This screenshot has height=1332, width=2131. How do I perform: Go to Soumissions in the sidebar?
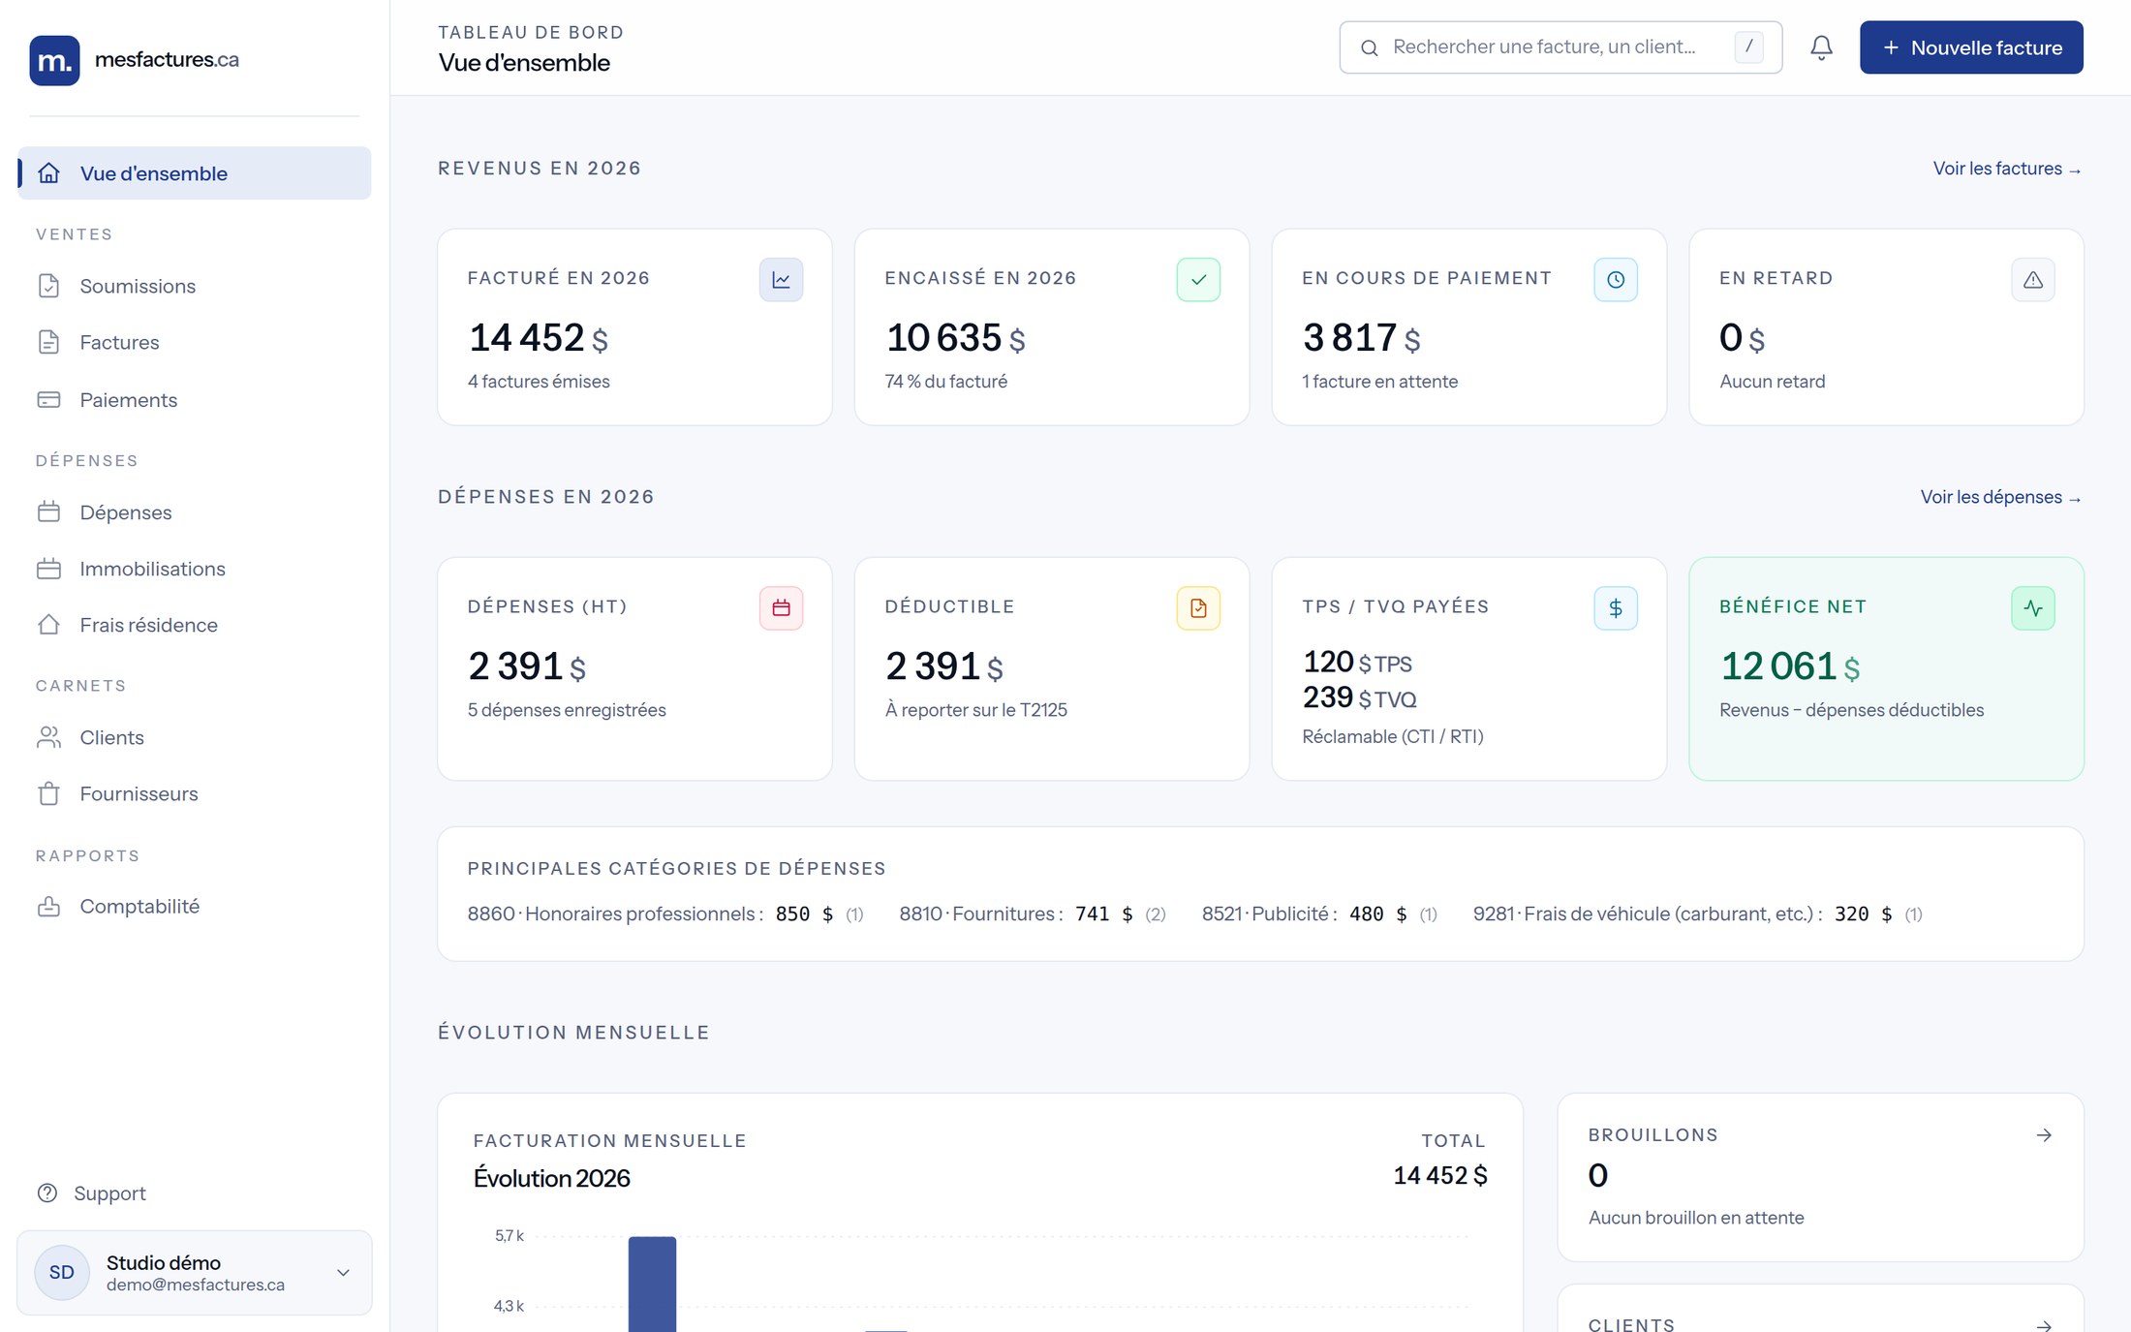194,286
